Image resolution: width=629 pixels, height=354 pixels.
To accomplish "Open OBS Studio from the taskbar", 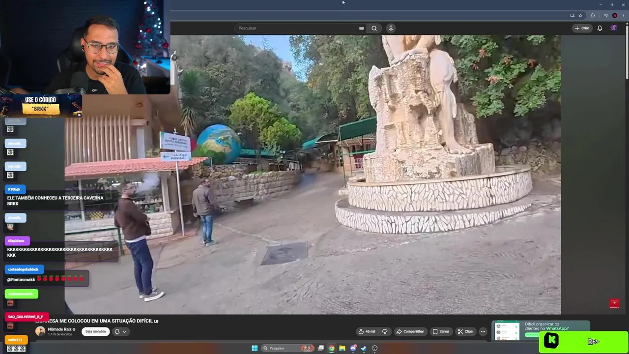I will tap(375, 348).
